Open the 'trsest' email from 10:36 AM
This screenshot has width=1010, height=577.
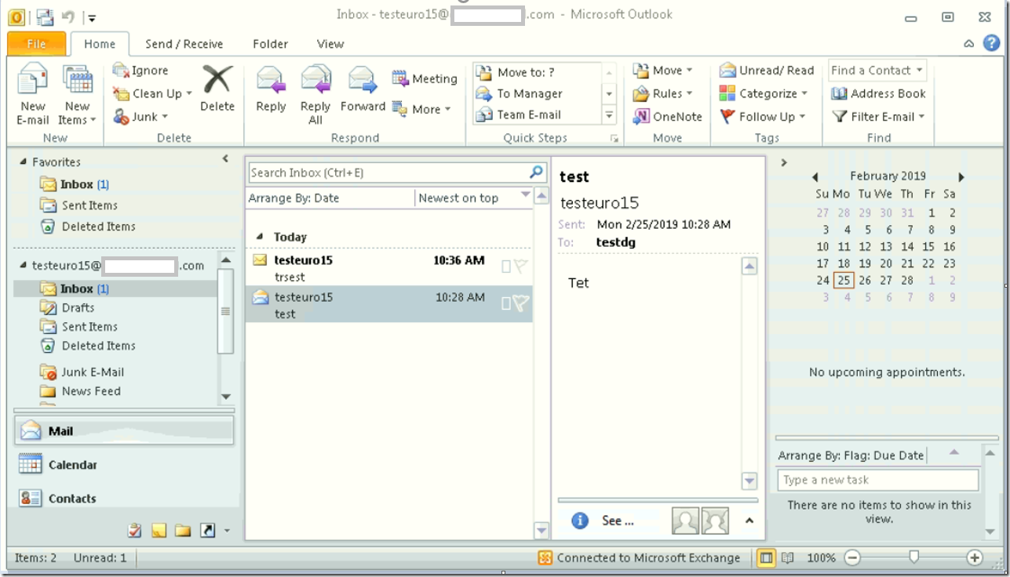click(x=389, y=268)
